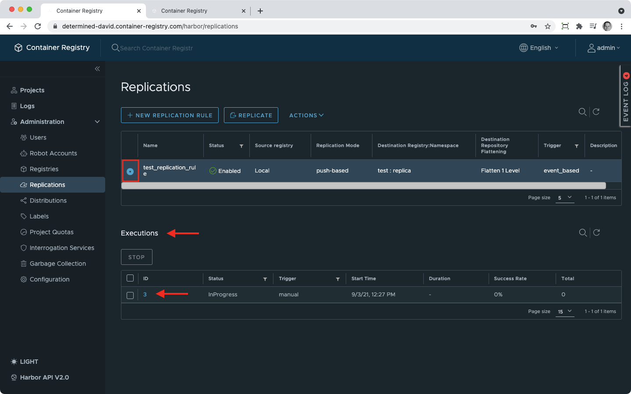This screenshot has height=394, width=631.
Task: Click the Replicate button
Action: click(251, 115)
